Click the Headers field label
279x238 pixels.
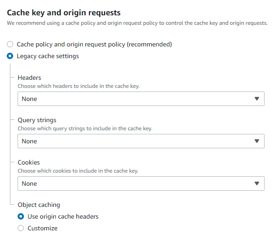coord(29,78)
